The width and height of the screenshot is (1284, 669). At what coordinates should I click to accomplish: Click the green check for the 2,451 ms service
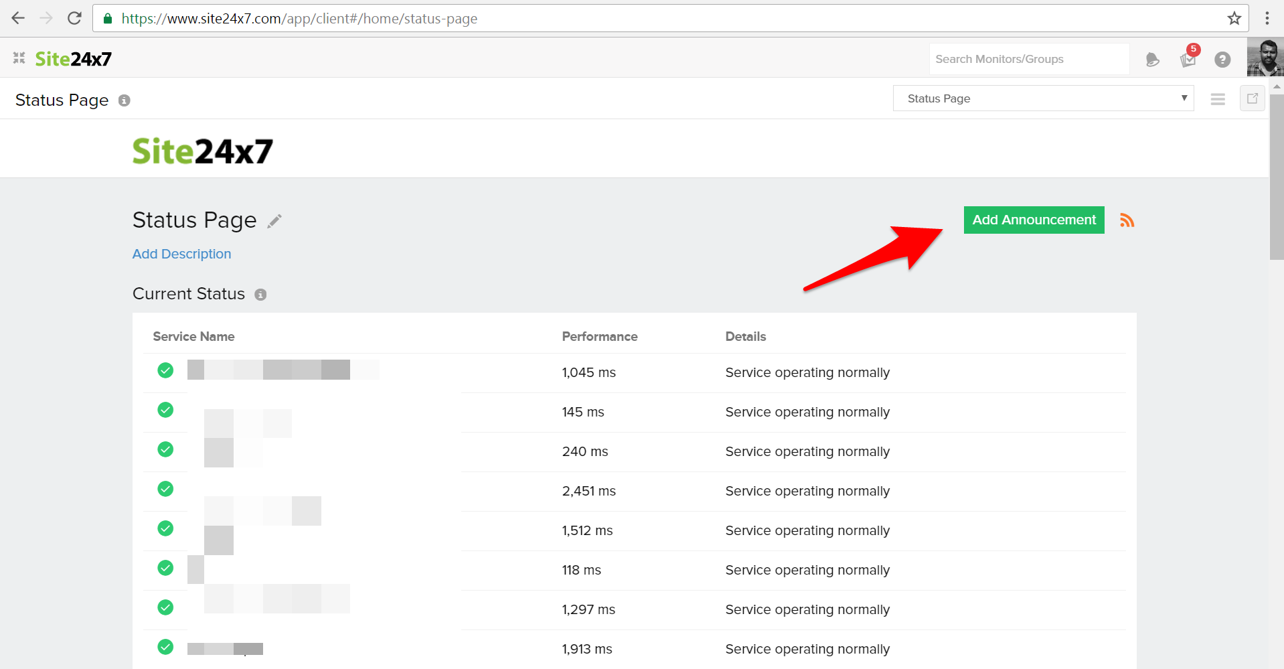[165, 489]
